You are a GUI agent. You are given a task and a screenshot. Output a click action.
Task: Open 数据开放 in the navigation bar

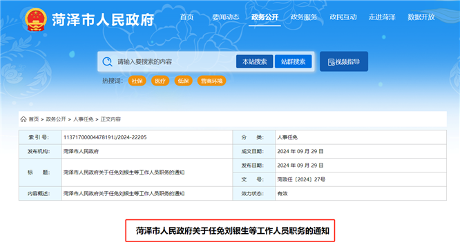(421, 17)
